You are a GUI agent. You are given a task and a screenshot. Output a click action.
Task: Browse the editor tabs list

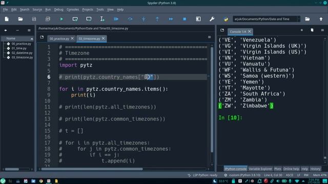(x=42, y=37)
